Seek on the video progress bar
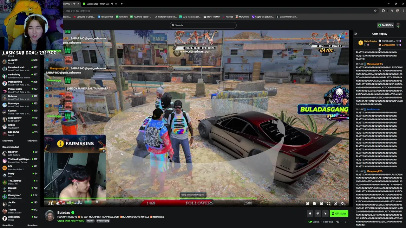406x228 pixels. pos(197,199)
